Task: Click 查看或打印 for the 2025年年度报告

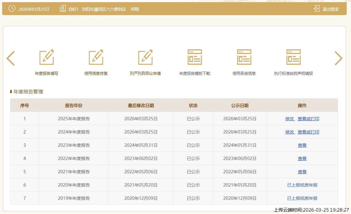Action: (308, 119)
